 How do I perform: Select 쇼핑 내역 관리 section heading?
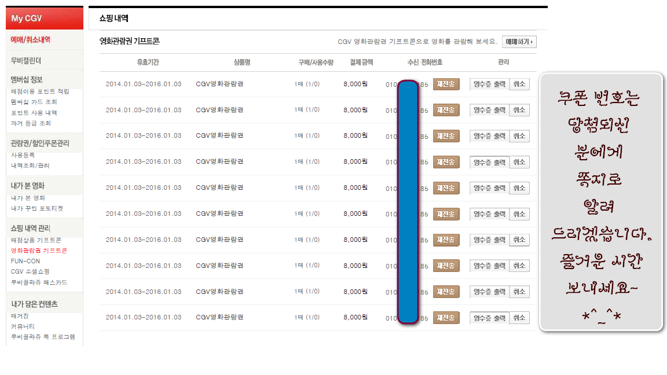coord(30,229)
